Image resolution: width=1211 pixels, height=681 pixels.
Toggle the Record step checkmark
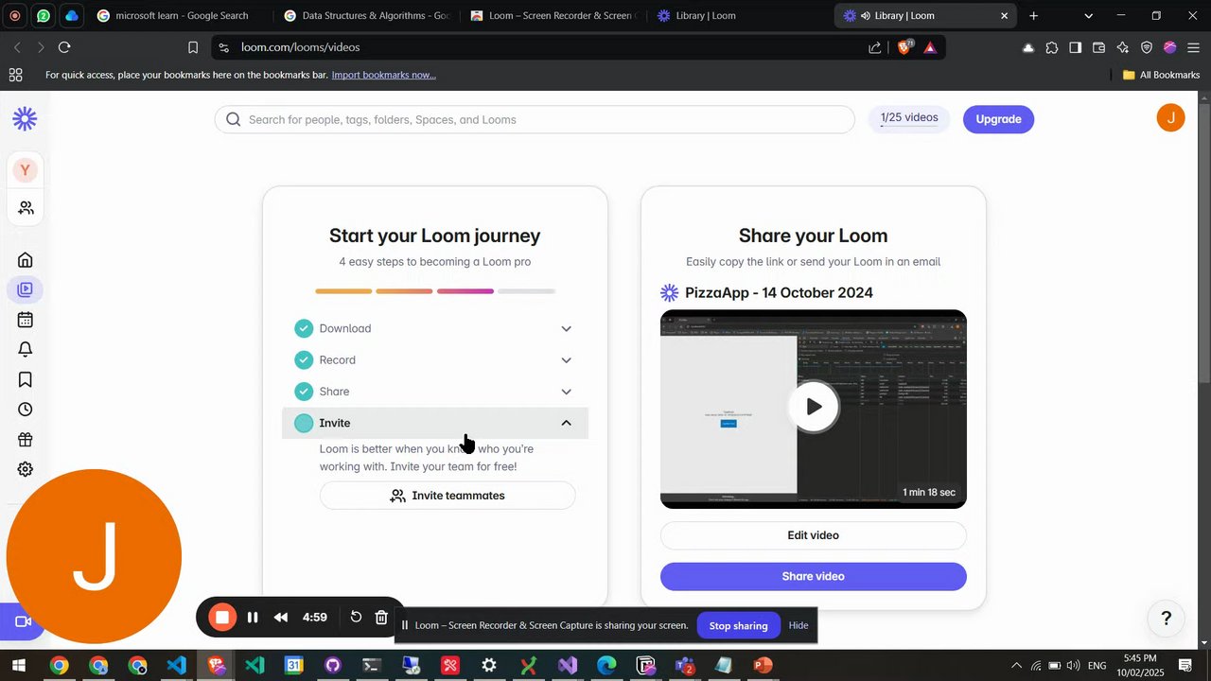(x=304, y=359)
